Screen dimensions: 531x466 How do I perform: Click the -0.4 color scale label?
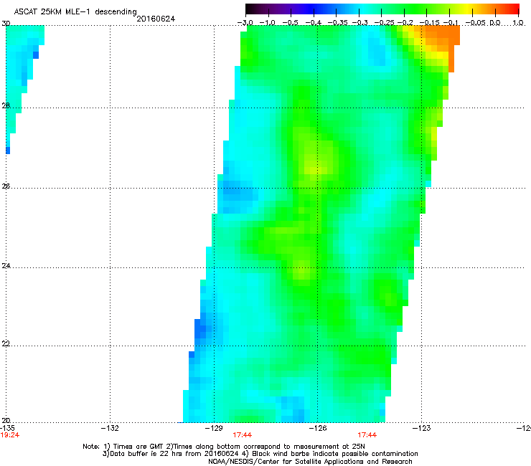pyautogui.click(x=314, y=23)
